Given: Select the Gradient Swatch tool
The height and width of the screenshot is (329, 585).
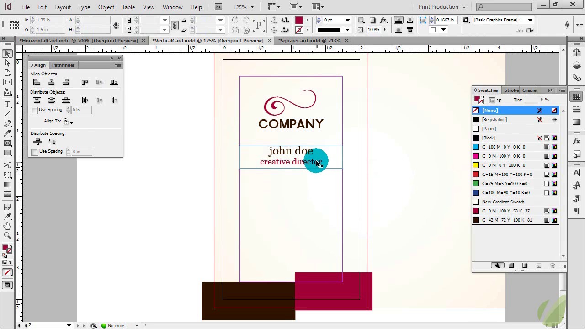Looking at the screenshot, I should click(7, 185).
